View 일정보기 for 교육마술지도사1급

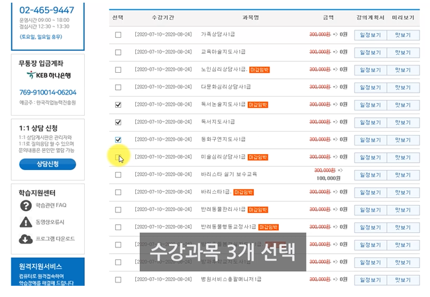point(370,52)
